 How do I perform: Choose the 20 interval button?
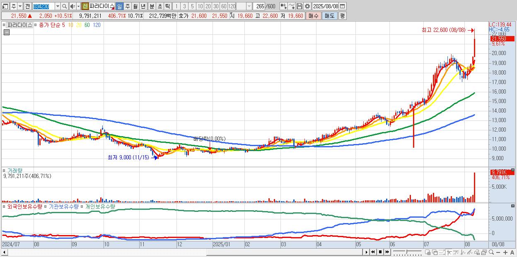pyautogui.click(x=208, y=6)
